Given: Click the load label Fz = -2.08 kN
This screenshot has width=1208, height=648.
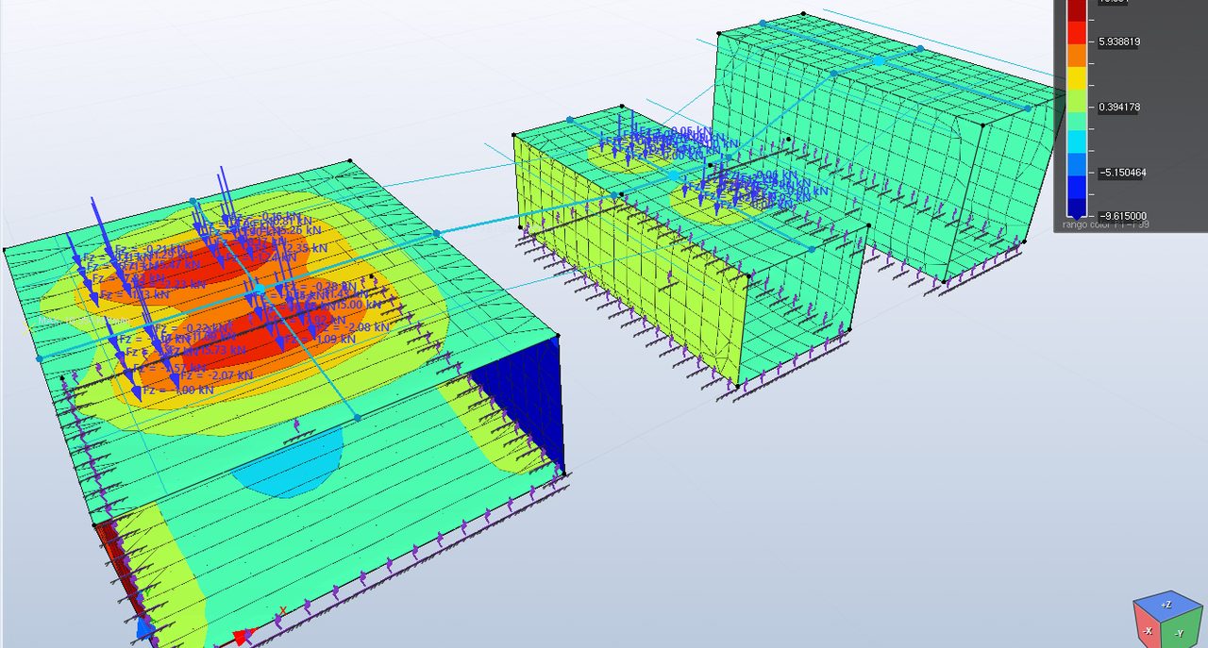Looking at the screenshot, I should 353,326.
